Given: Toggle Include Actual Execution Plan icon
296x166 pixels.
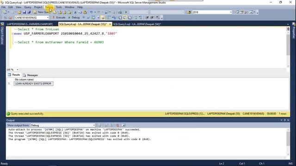Looking at the screenshot, I should pos(109,18).
